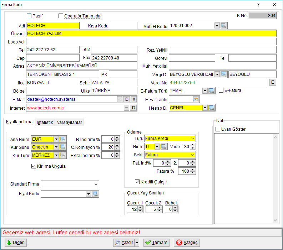Image resolution: width=283 pixels, height=250 pixels.
Task: Expand Ana Birim EUR dropdown
Action: tap(56, 139)
